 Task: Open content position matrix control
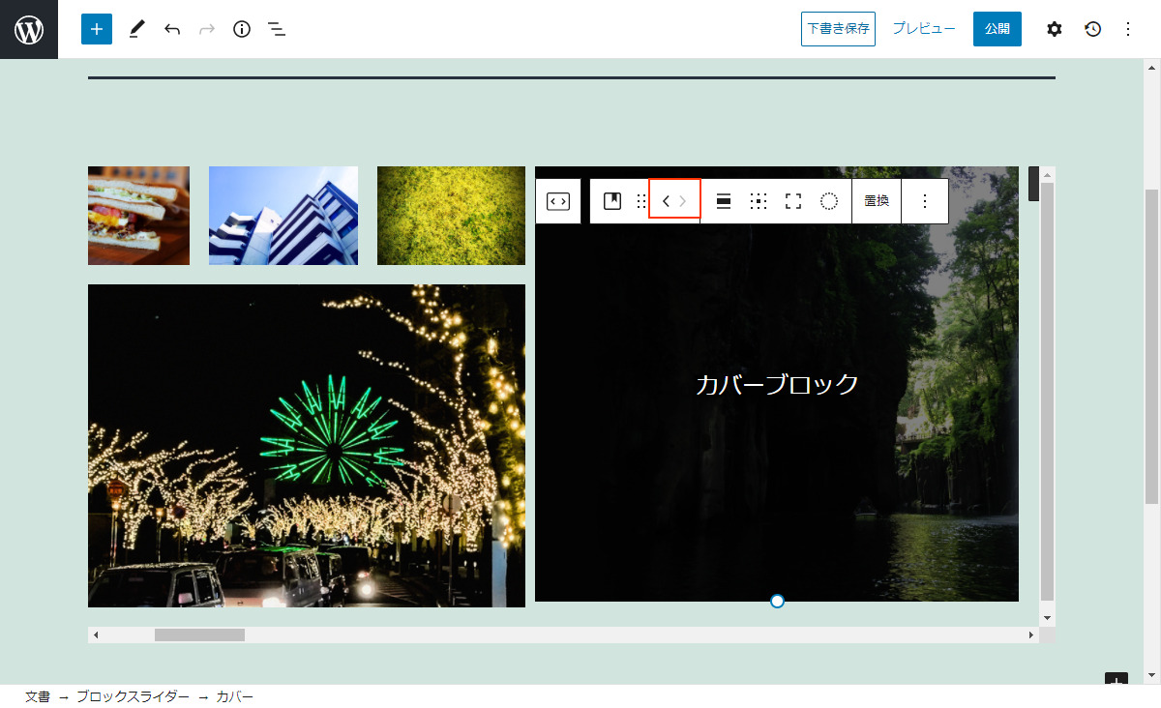[x=759, y=201]
